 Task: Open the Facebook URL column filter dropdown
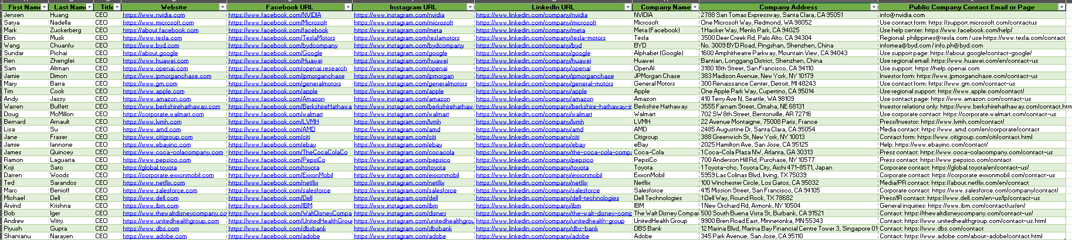point(349,7)
